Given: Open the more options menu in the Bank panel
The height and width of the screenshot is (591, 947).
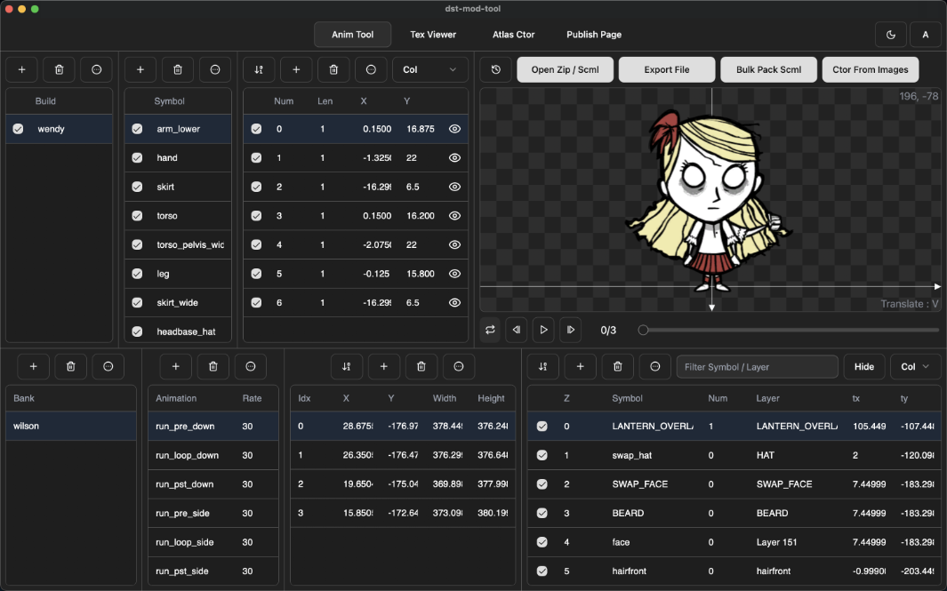Looking at the screenshot, I should 108,366.
